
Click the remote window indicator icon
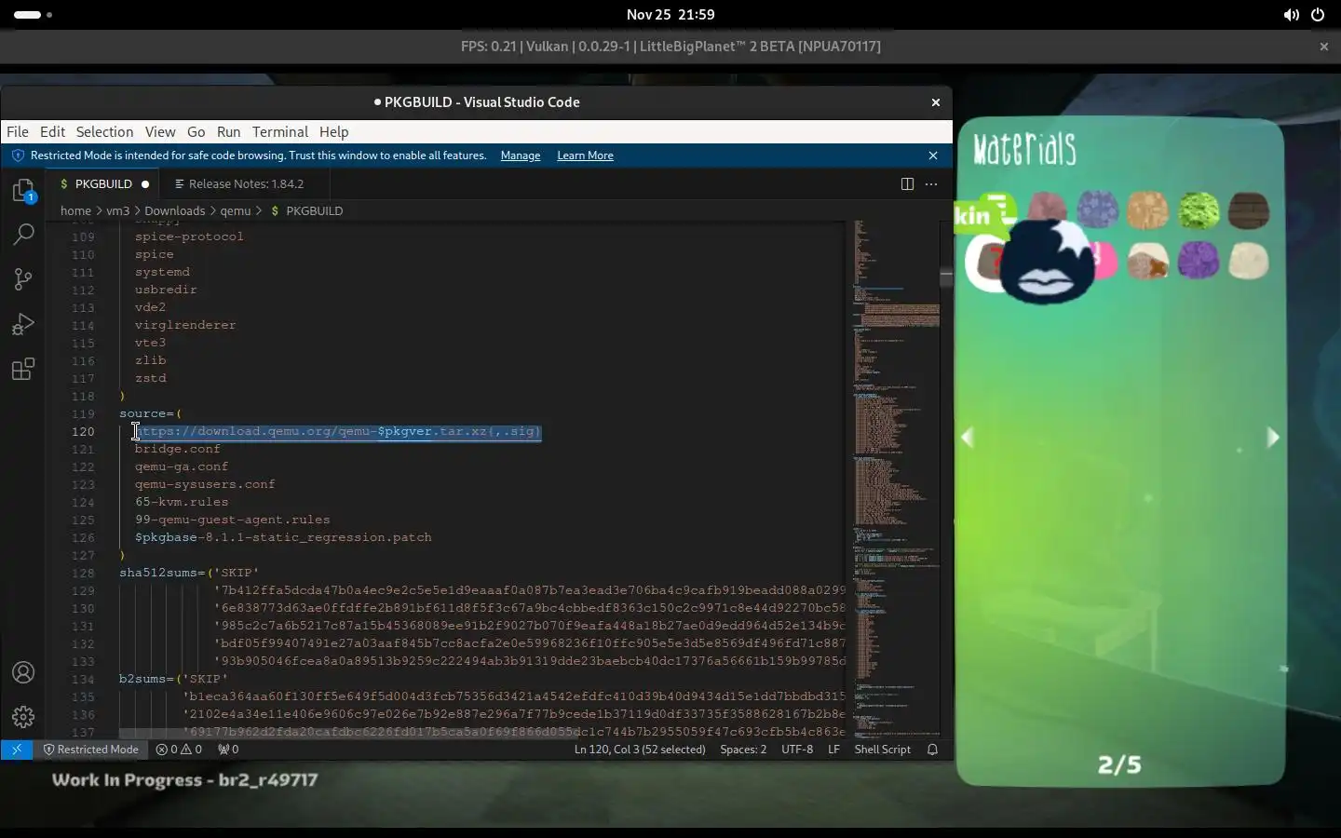click(x=17, y=749)
